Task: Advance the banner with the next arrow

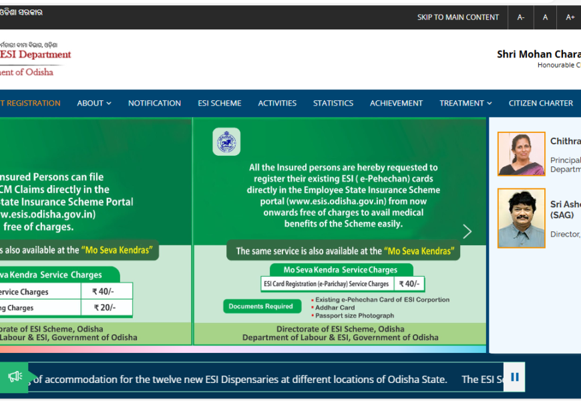Action: (x=467, y=231)
